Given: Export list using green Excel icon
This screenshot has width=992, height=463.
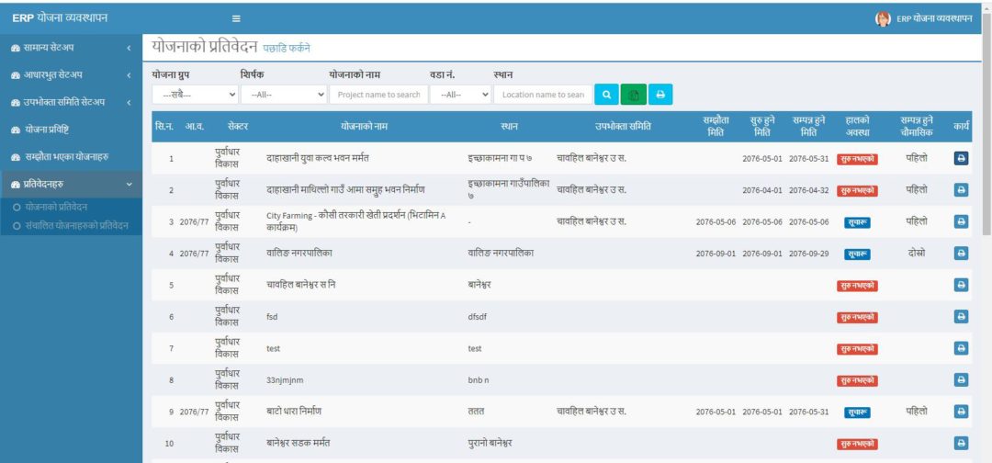Looking at the screenshot, I should point(633,95).
